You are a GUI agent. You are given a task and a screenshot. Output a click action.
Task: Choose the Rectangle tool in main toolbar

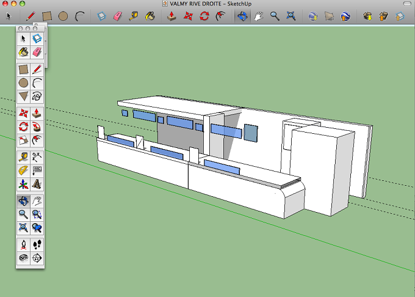pos(47,16)
